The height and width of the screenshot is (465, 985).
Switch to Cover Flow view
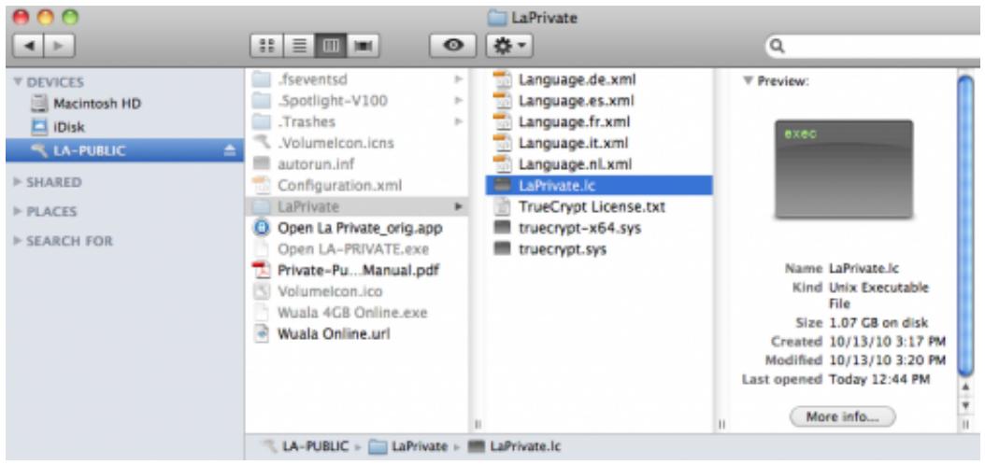click(363, 47)
